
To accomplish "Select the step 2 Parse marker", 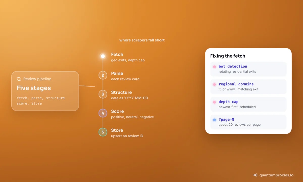I will click(x=103, y=75).
